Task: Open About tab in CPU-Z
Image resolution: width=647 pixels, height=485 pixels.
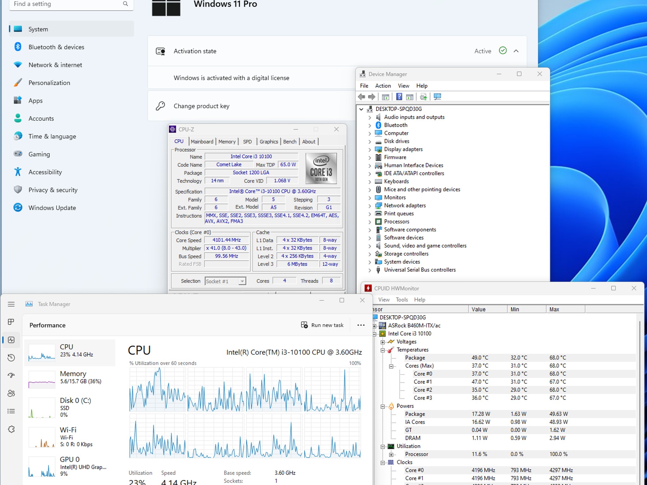Action: click(x=309, y=141)
